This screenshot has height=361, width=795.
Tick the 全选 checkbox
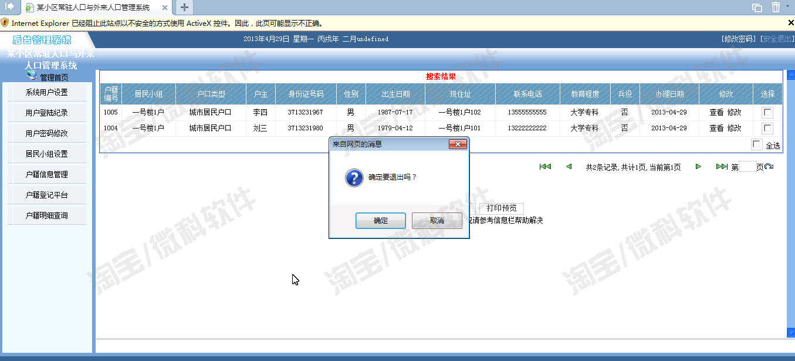coord(757,144)
